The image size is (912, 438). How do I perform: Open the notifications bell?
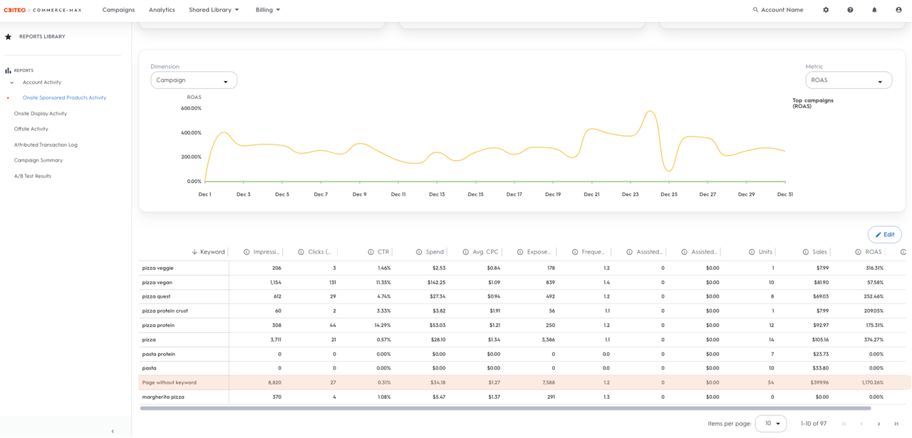click(874, 10)
